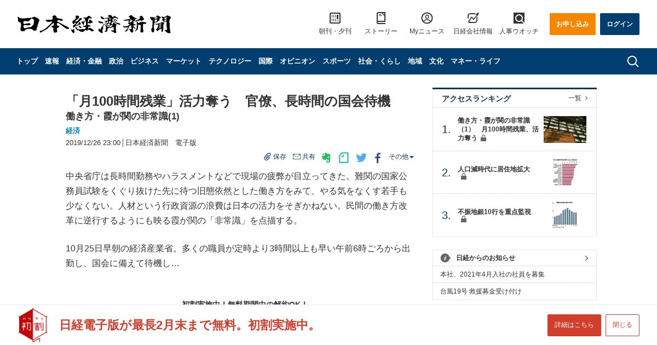Click the 日経電子版が最長2月末まで無料 banner text

(188, 325)
